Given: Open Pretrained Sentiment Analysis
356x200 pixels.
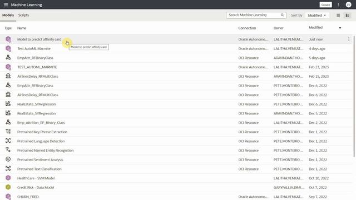Looking at the screenshot, I should tap(40, 159).
